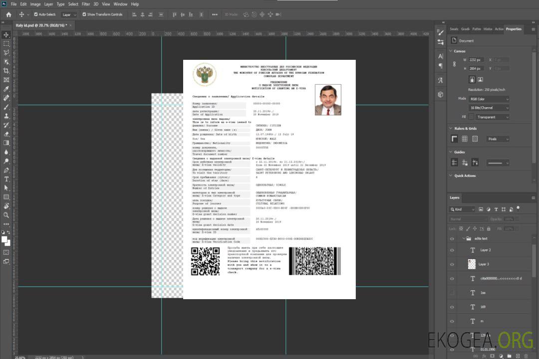Click the foreground color swatch
Image resolution: width=539 pixels, height=359 pixels.
point(4,240)
